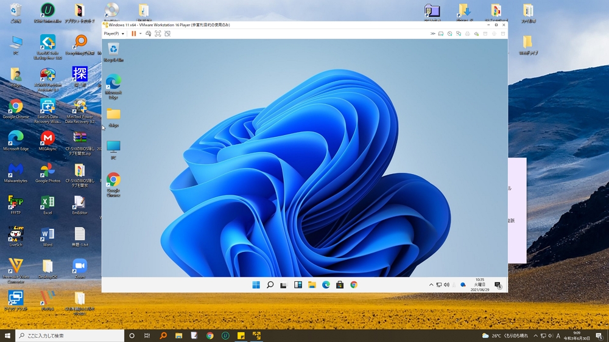Click the host taskbar search box
The image size is (609, 342).
pyautogui.click(x=70, y=336)
